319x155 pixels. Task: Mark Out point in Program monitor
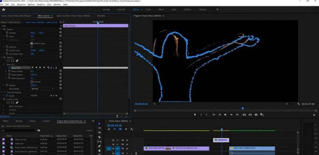tap(206, 115)
